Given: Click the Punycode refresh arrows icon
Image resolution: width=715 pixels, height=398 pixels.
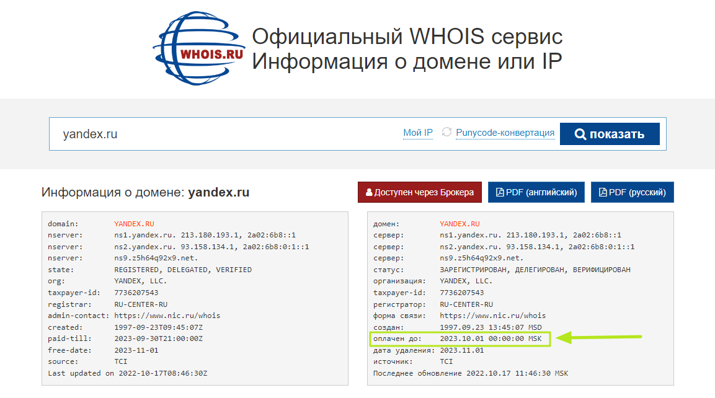Looking at the screenshot, I should (x=446, y=132).
